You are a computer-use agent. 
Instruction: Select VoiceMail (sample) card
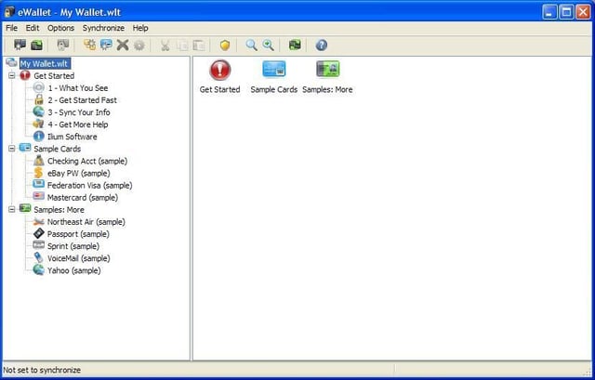[x=78, y=258]
